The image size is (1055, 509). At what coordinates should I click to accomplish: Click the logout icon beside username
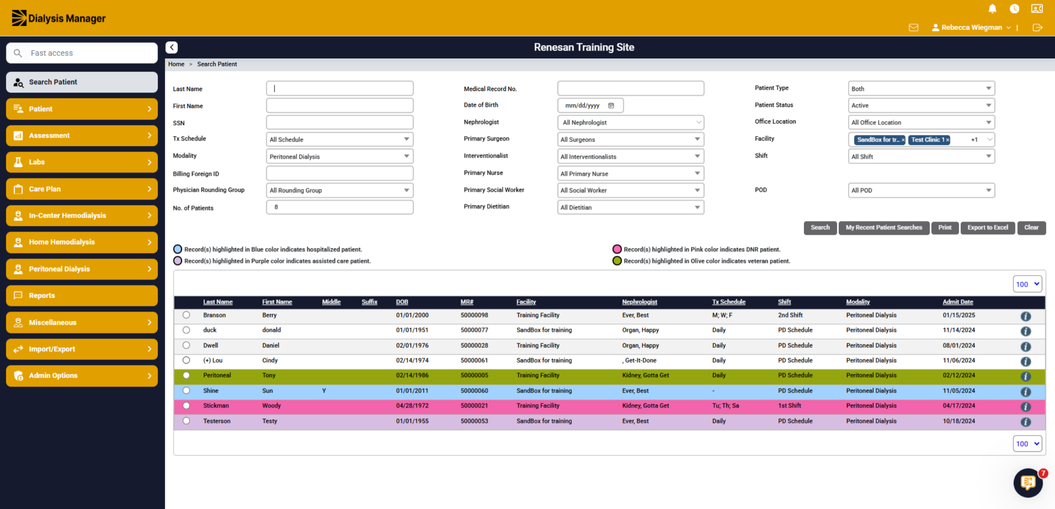(x=1037, y=28)
